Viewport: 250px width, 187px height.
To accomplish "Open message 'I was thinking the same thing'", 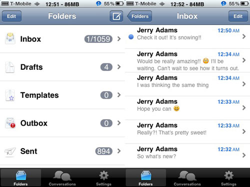I will [187, 84].
